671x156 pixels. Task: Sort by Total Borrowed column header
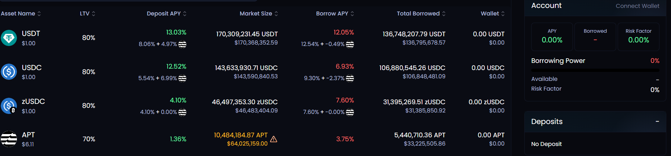[421, 14]
